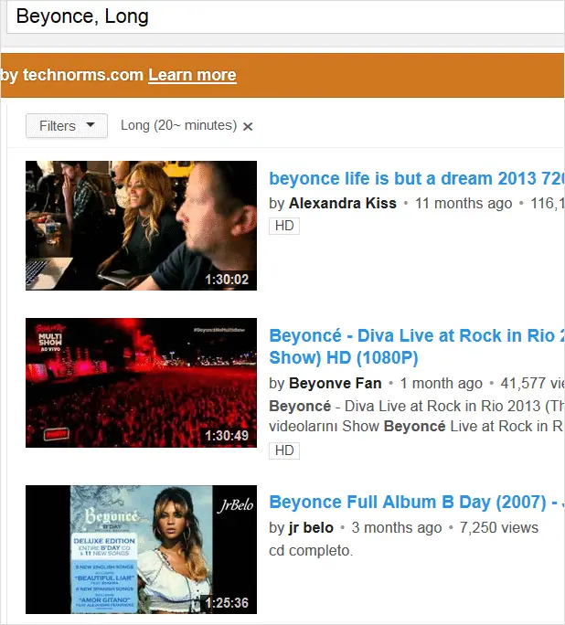Click the Rock in Rio video description text
The height and width of the screenshot is (625, 565).
pyautogui.click(x=417, y=416)
